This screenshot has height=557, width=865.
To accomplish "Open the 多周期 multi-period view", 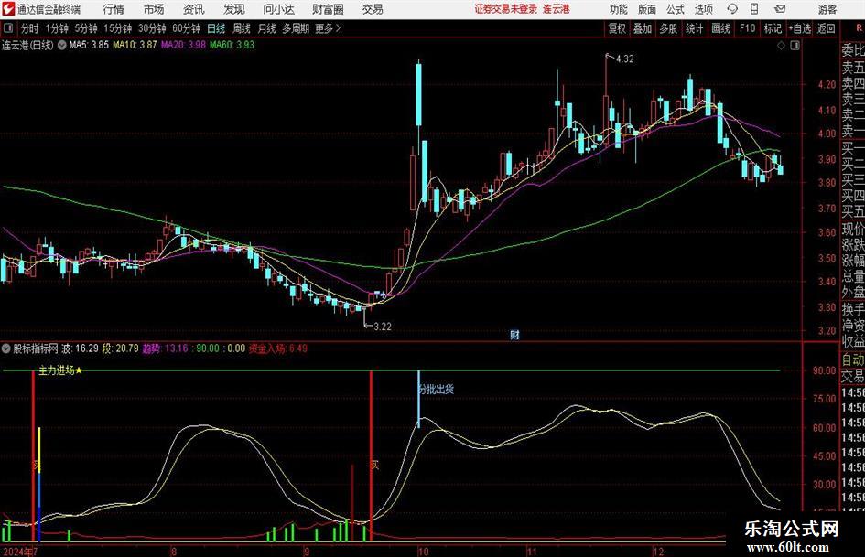I will 296,28.
